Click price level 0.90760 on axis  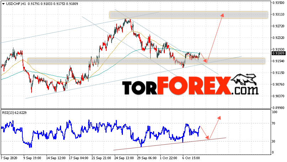pos(278,85)
